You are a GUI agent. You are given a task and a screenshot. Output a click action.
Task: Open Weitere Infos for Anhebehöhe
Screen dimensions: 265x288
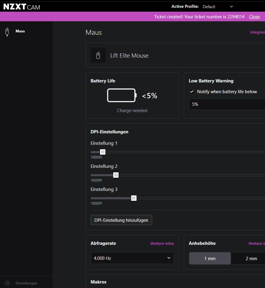tap(257, 244)
